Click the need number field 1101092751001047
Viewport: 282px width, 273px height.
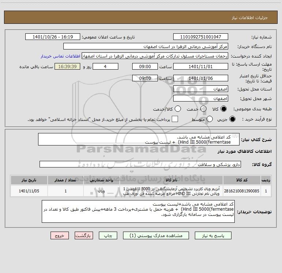(201, 37)
